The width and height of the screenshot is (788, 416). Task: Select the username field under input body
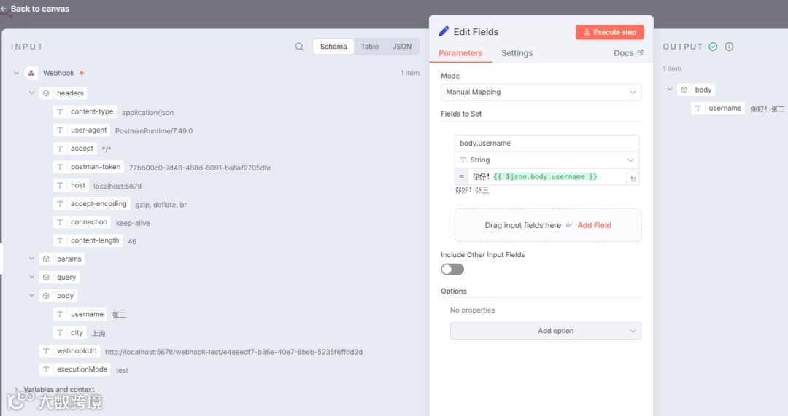pos(80,315)
